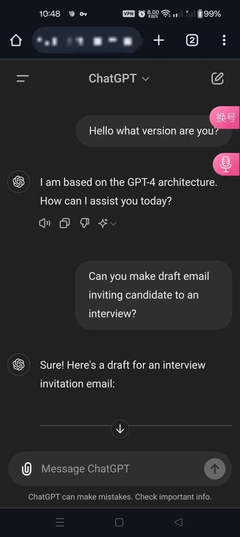Copy the GPT-4 response

(65, 224)
